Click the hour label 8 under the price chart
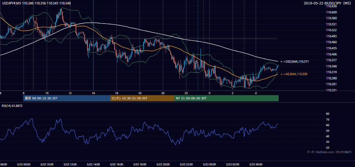Screen dimensions: 355x167 [x=24, y=93]
